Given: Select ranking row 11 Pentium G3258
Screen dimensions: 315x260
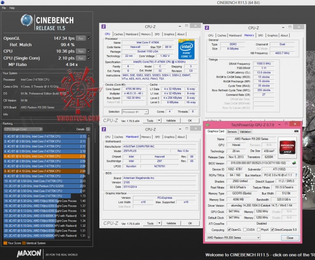Looking at the screenshot, I should [45, 186].
